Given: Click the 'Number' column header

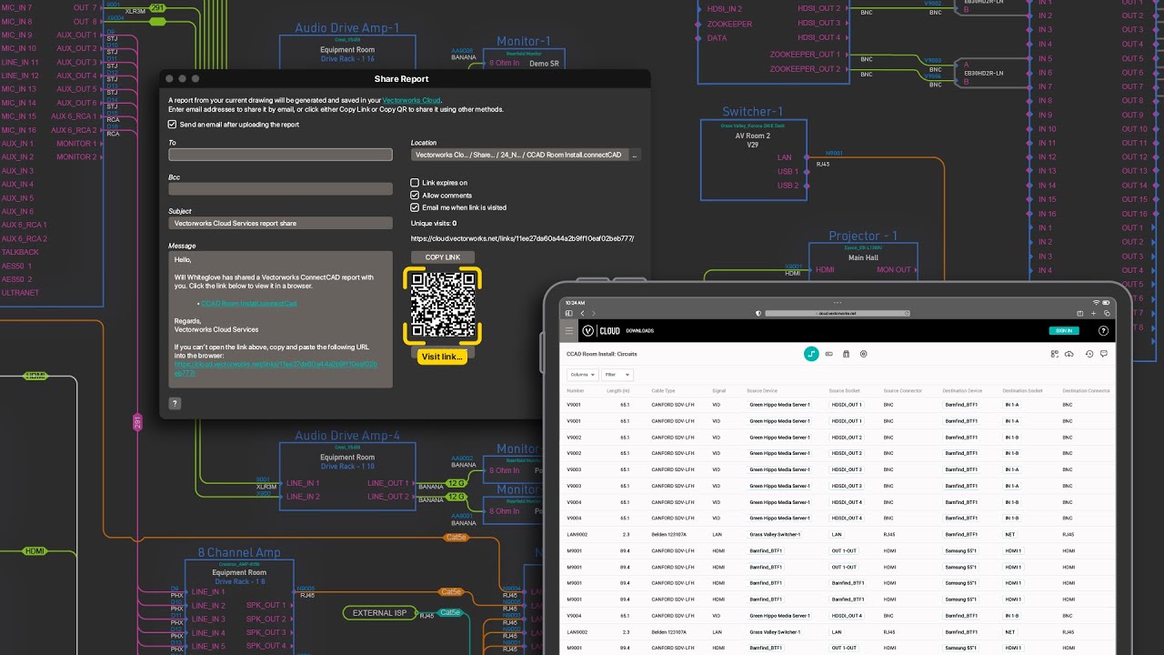Looking at the screenshot, I should pyautogui.click(x=575, y=390).
